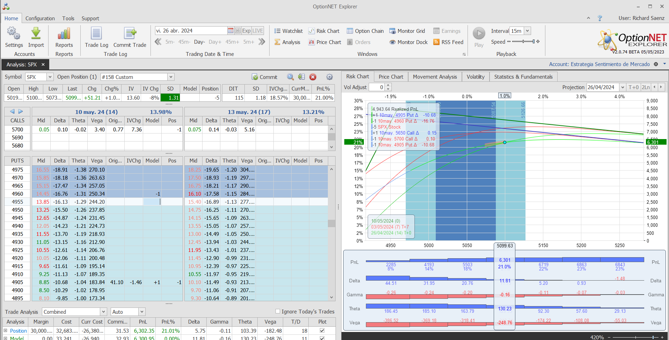Screen dimensions: 669x340
Task: Open the Option Chain window
Action: (365, 31)
